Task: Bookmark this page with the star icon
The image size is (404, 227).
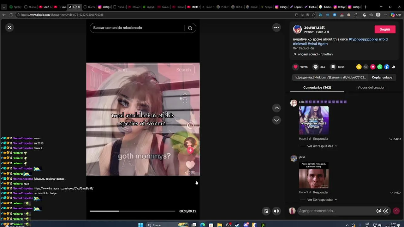Action: click(x=313, y=15)
